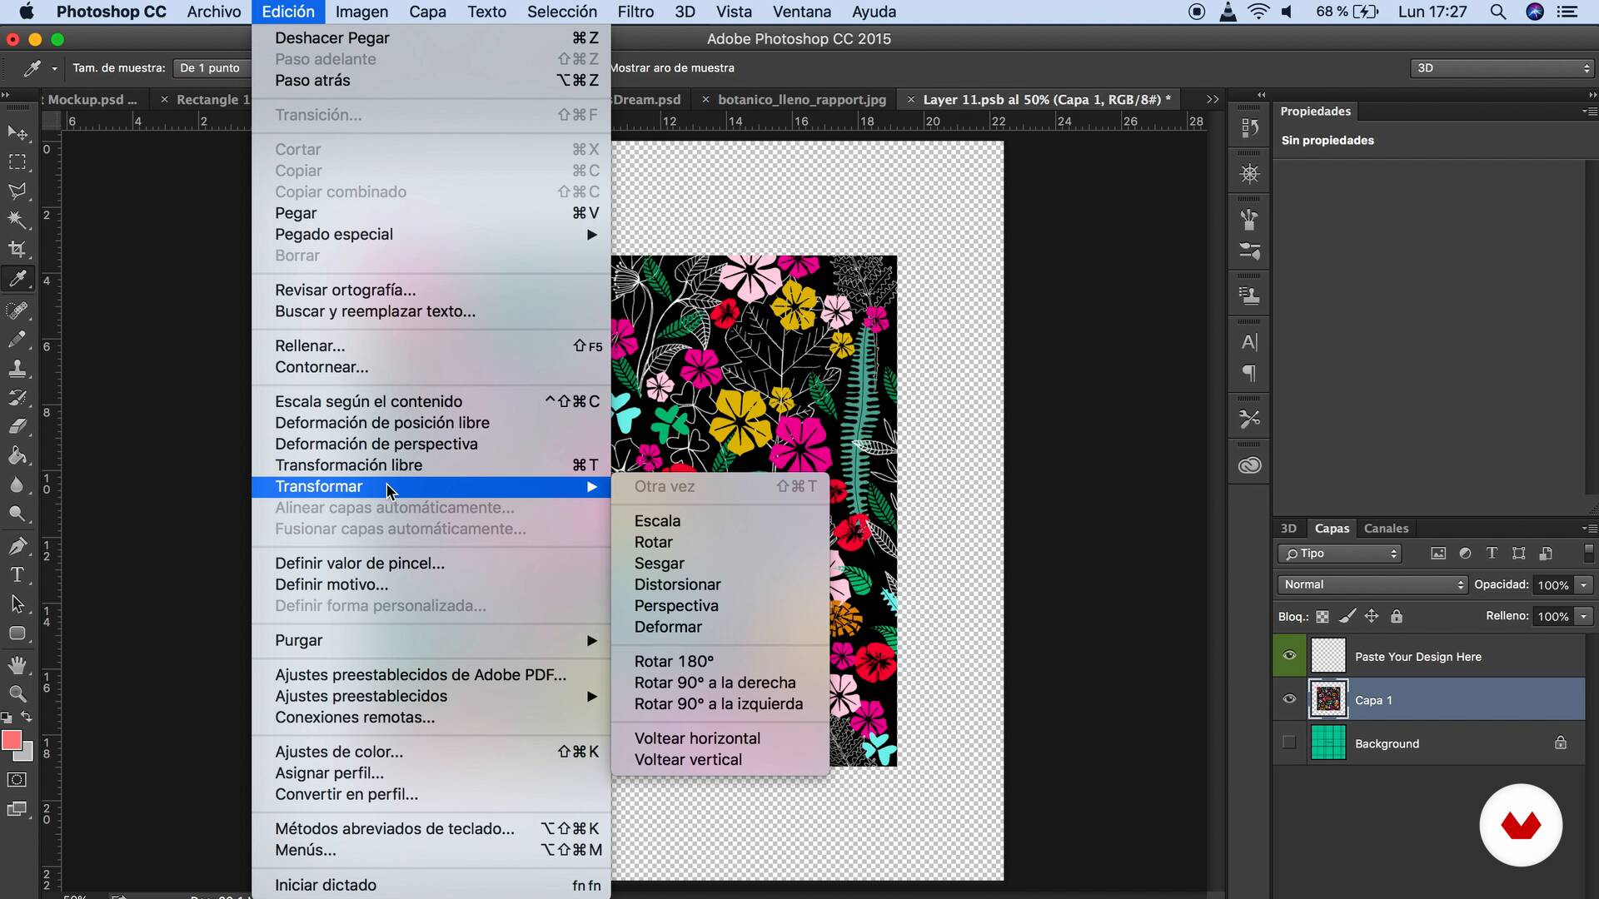Select the Path Selection tool
Screen dimensions: 1599x899
click(17, 604)
